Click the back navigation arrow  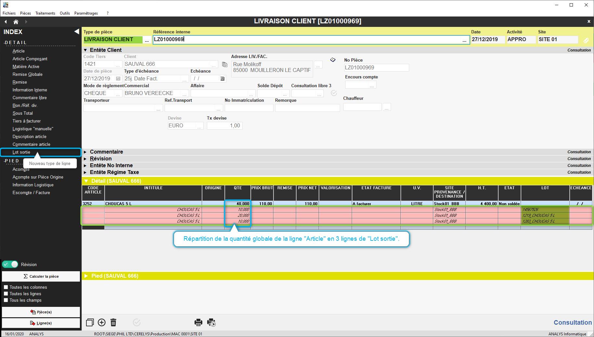(x=6, y=22)
